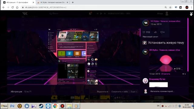Bookmark the page with the star icon
The height and width of the screenshot is (109, 194).
(x=170, y=7)
